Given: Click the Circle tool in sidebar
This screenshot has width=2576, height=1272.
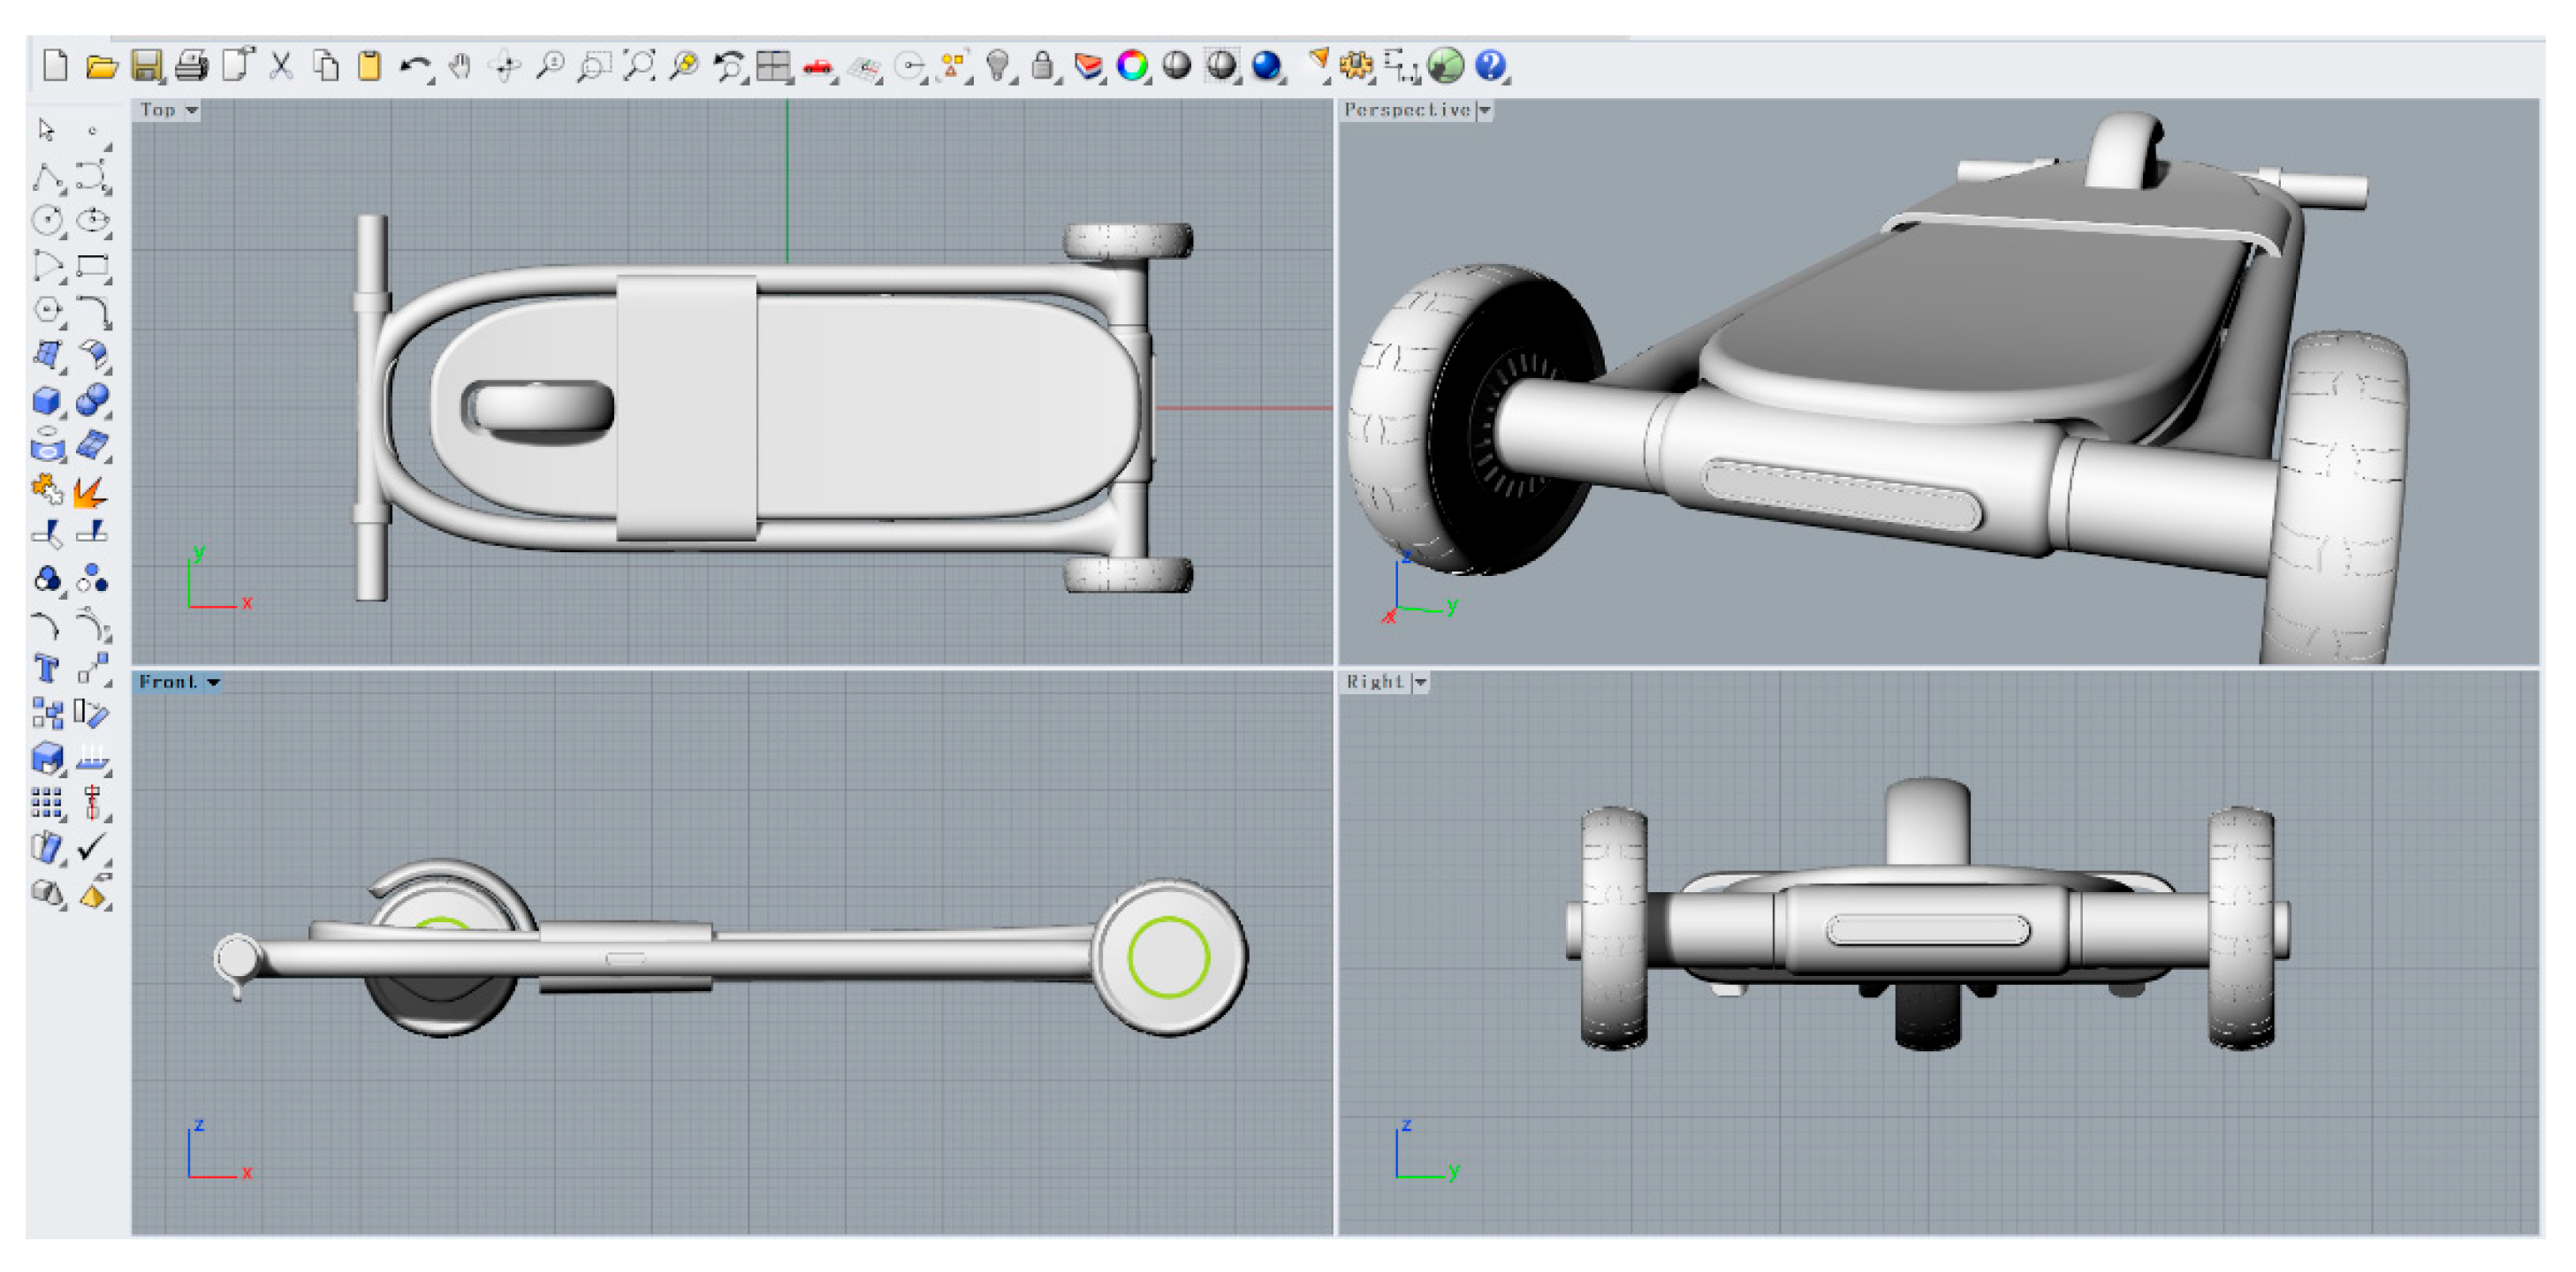Looking at the screenshot, I should click(x=46, y=221).
